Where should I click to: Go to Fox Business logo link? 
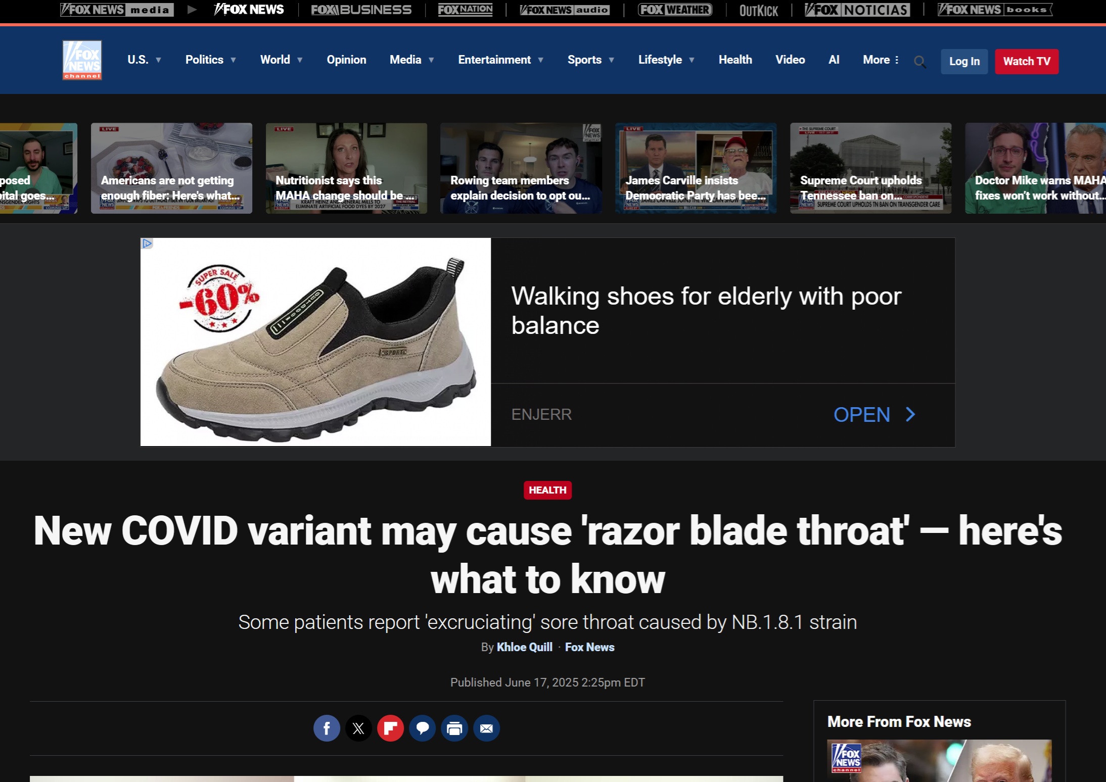click(361, 10)
